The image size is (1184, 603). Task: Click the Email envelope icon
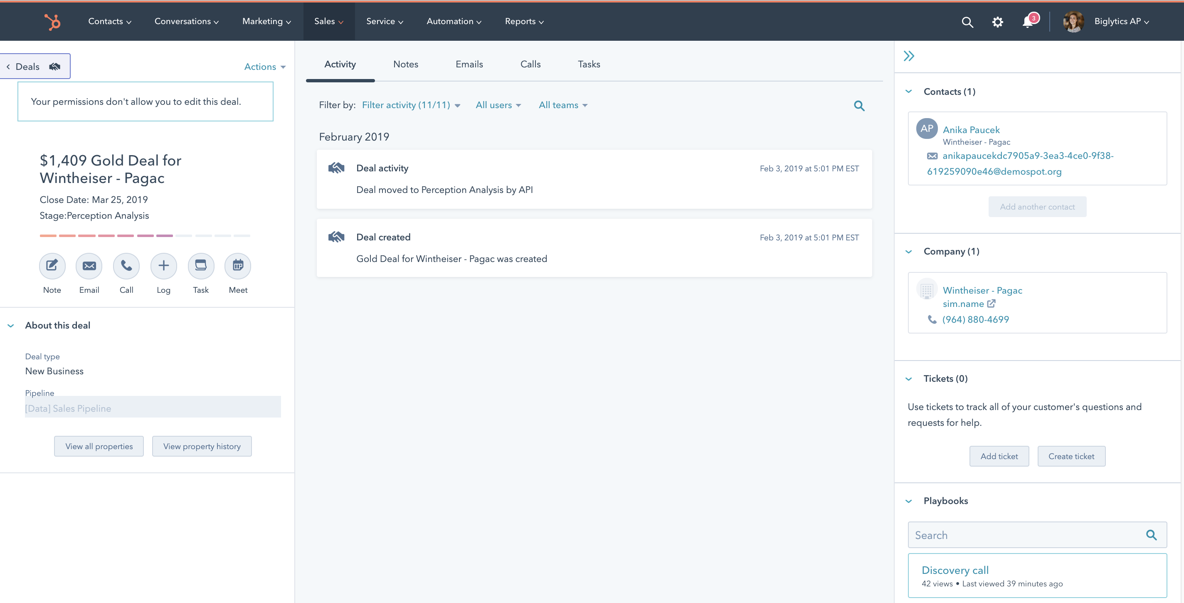point(89,266)
